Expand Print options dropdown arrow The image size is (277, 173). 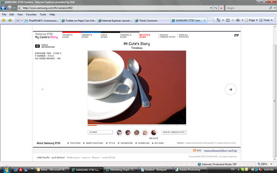point(242,20)
